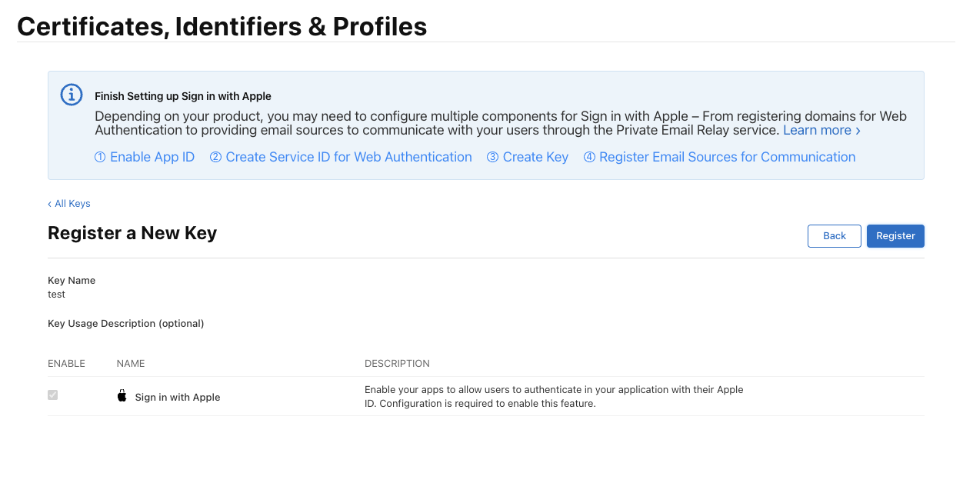Click the ENABLE column header
Screen dimensions: 973x483
pos(66,364)
